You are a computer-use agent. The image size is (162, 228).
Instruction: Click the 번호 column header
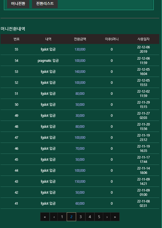click(16, 39)
